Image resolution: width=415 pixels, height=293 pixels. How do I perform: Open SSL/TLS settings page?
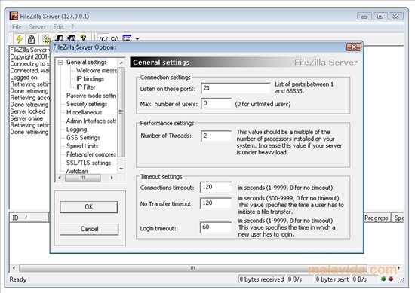point(88,163)
